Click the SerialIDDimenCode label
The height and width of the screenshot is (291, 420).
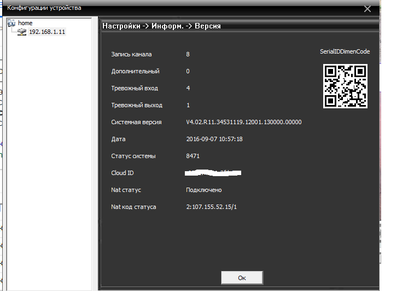coord(345,52)
